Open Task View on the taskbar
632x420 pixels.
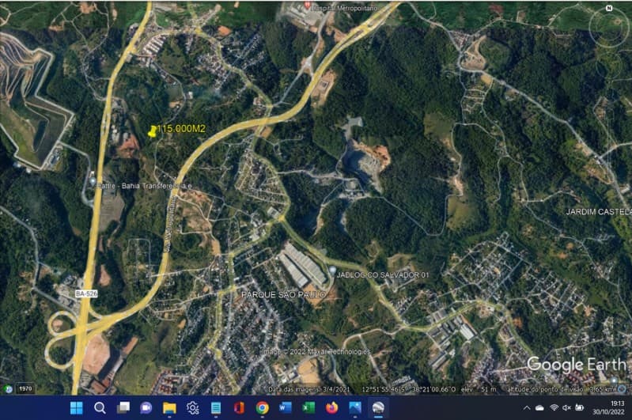tap(123, 408)
